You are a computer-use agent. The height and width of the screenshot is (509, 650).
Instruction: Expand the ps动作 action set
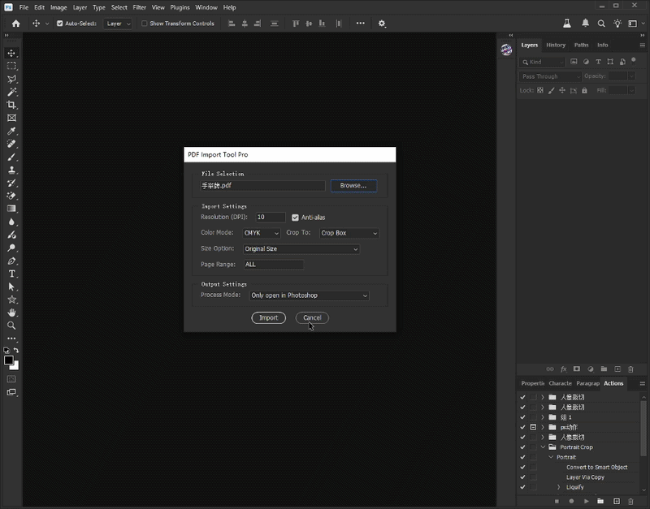coord(543,427)
